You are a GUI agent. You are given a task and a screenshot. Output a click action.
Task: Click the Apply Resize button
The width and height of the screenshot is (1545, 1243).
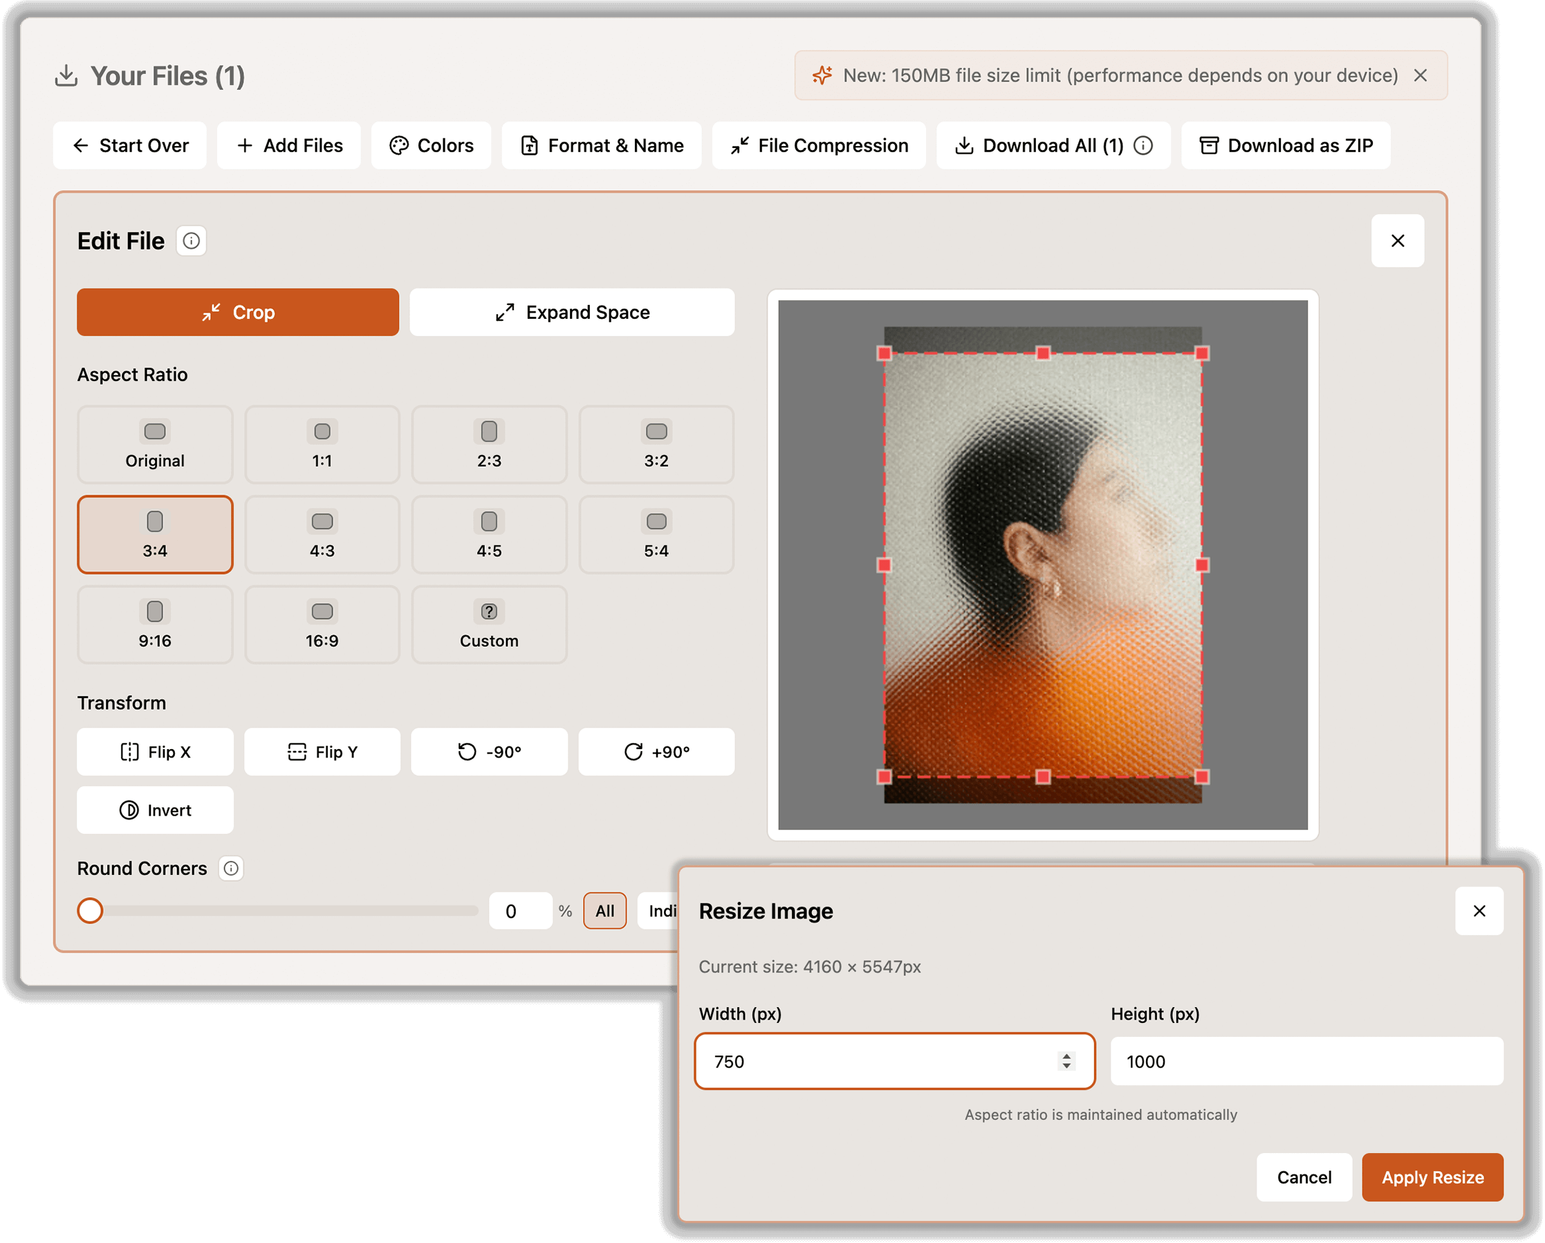coord(1432,1177)
